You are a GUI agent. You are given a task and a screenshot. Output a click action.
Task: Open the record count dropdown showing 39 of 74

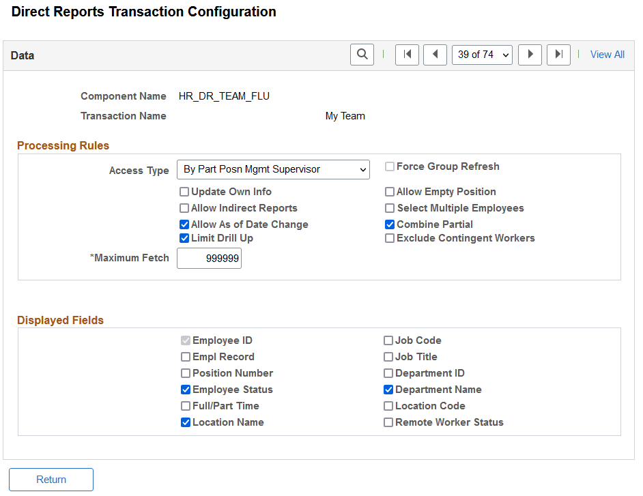point(482,54)
